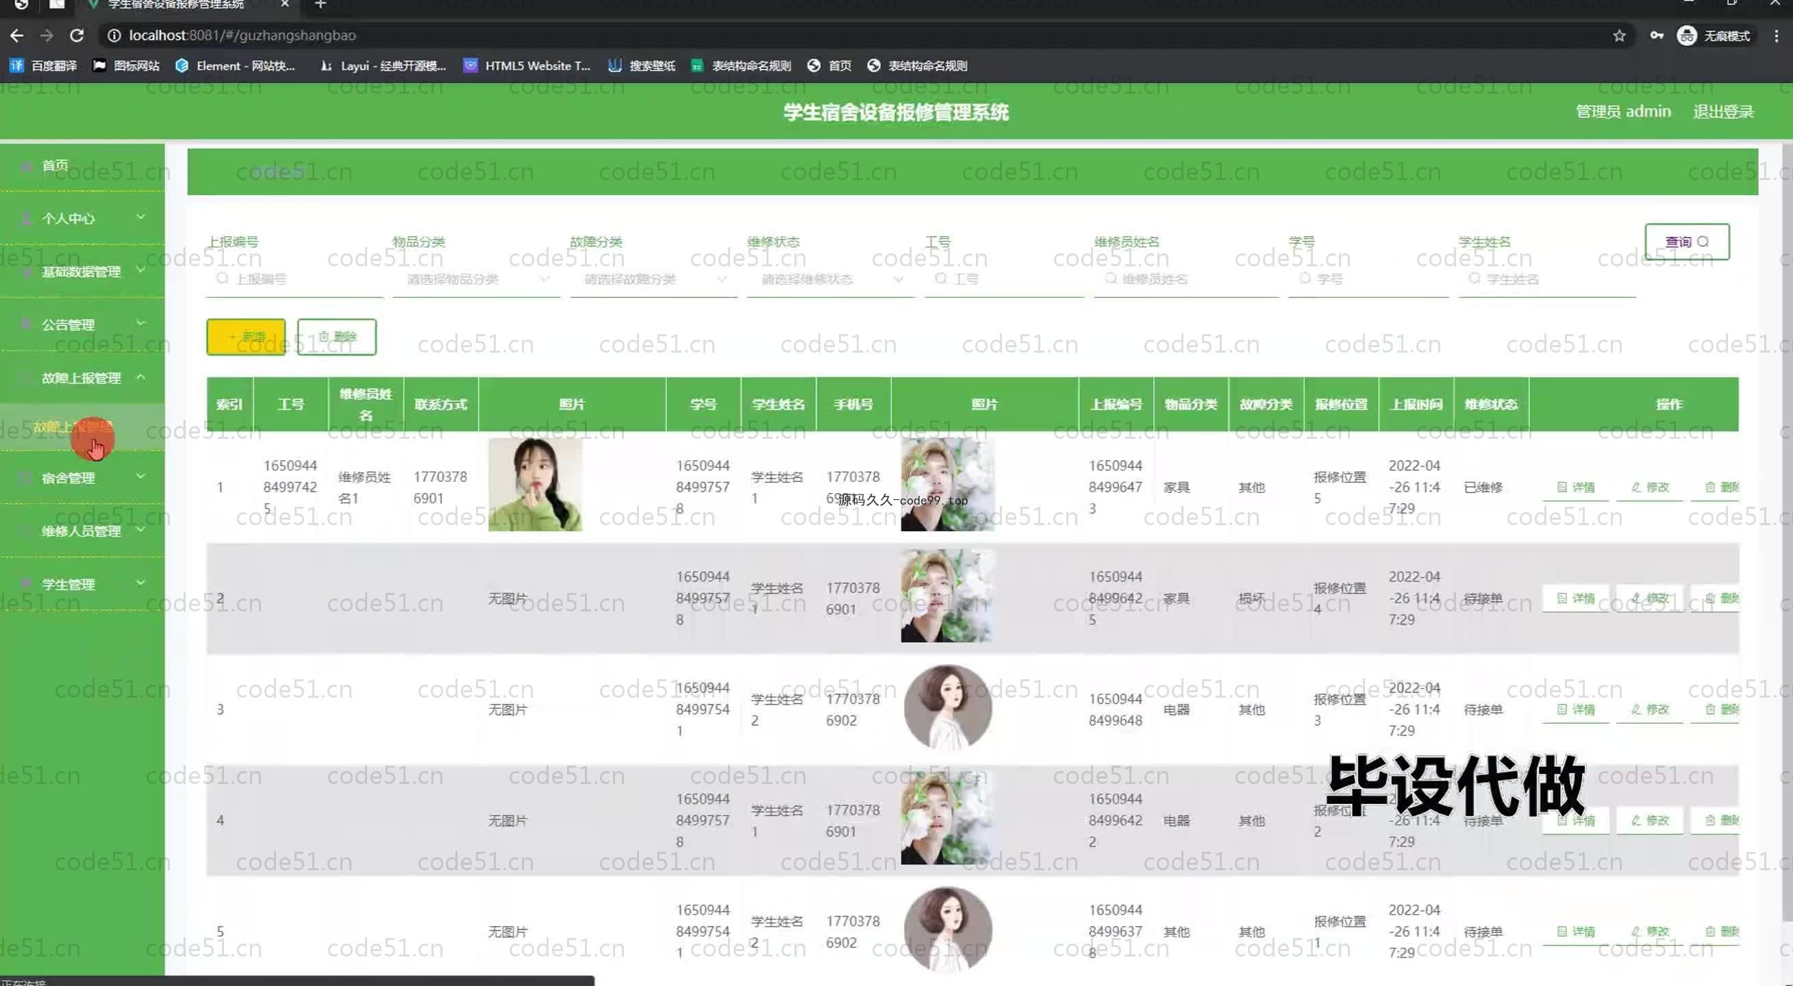This screenshot has height=986, width=1793.
Task: Open the 维修状态 dropdown
Action: tap(830, 280)
